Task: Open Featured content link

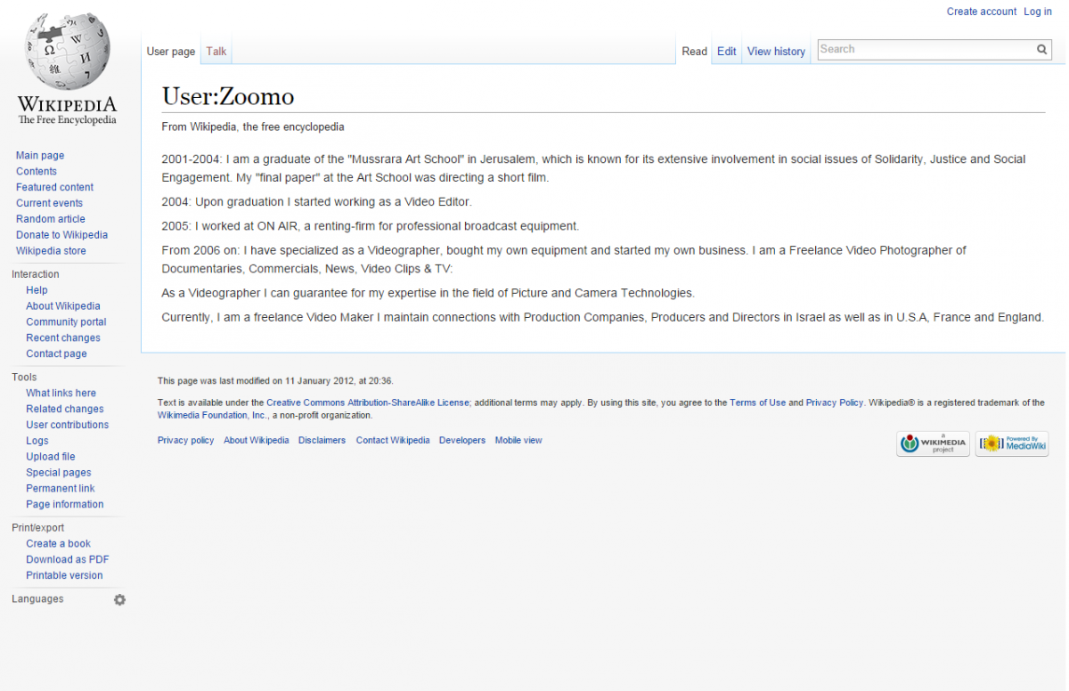Action: (x=54, y=188)
